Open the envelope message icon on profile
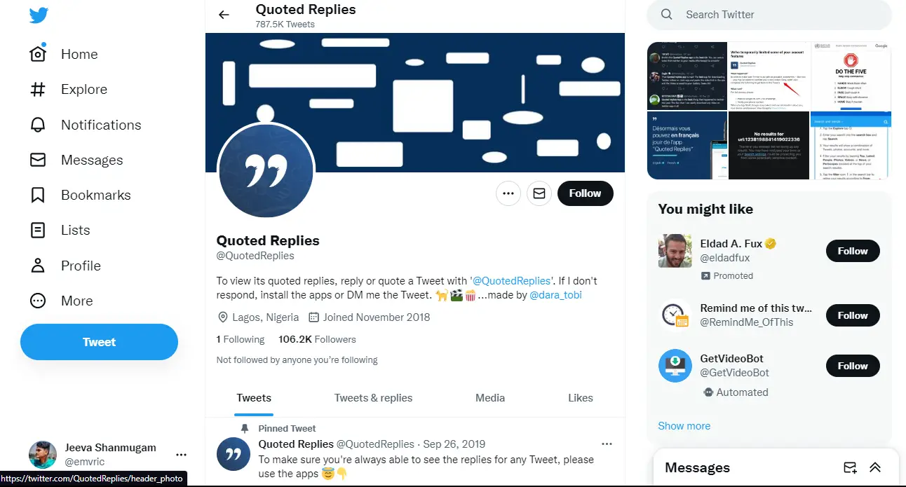This screenshot has height=487, width=906. [x=539, y=193]
